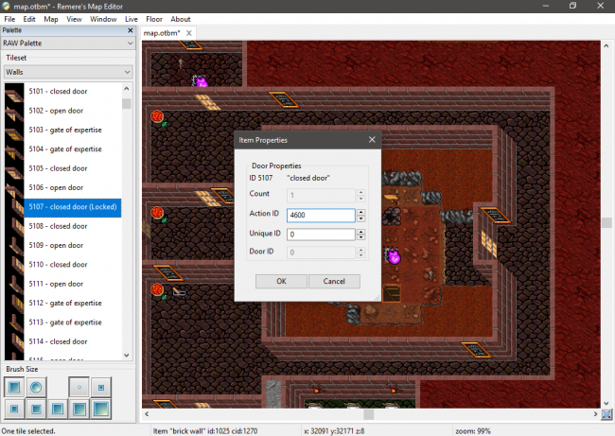Pick the middle square in bottom brush row
The width and height of the screenshot is (615, 436).
58,409
